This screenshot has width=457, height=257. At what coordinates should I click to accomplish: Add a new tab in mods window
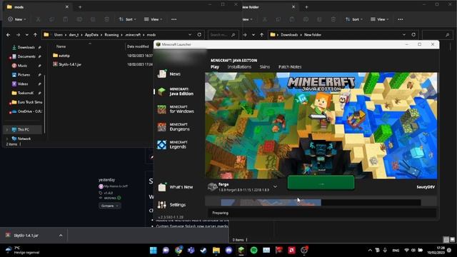click(x=80, y=7)
